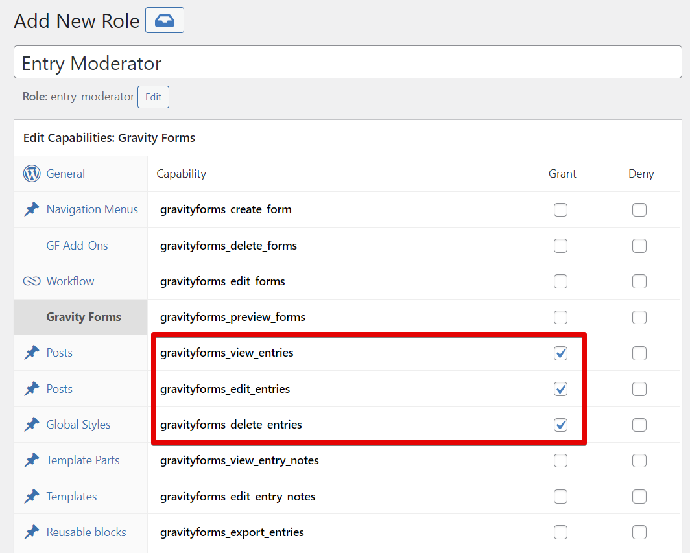Screen dimensions: 690x553
Task: Grant gravityforms_edit_forms capability
Action: tap(560, 281)
